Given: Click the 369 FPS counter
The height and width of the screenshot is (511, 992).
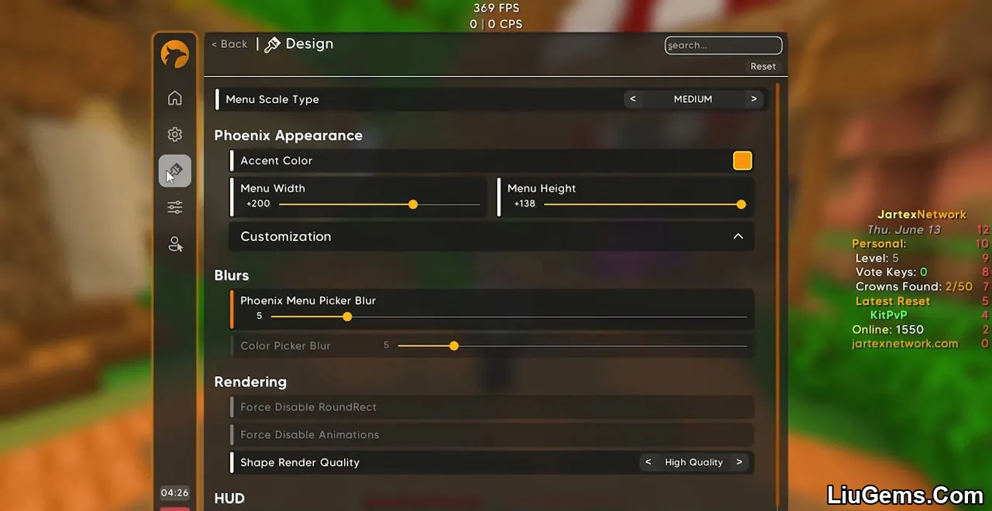Looking at the screenshot, I should click(x=496, y=9).
